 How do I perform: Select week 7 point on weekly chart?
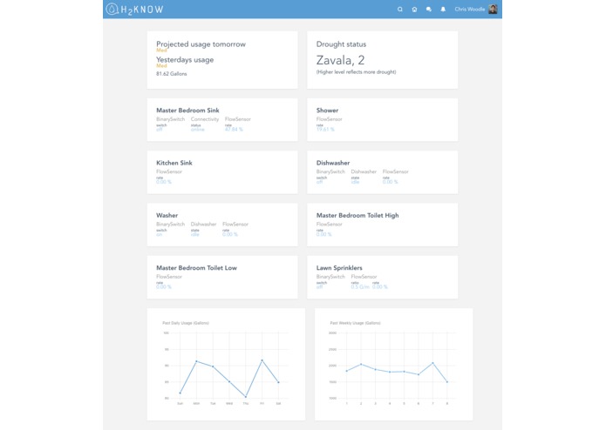tap(432, 363)
